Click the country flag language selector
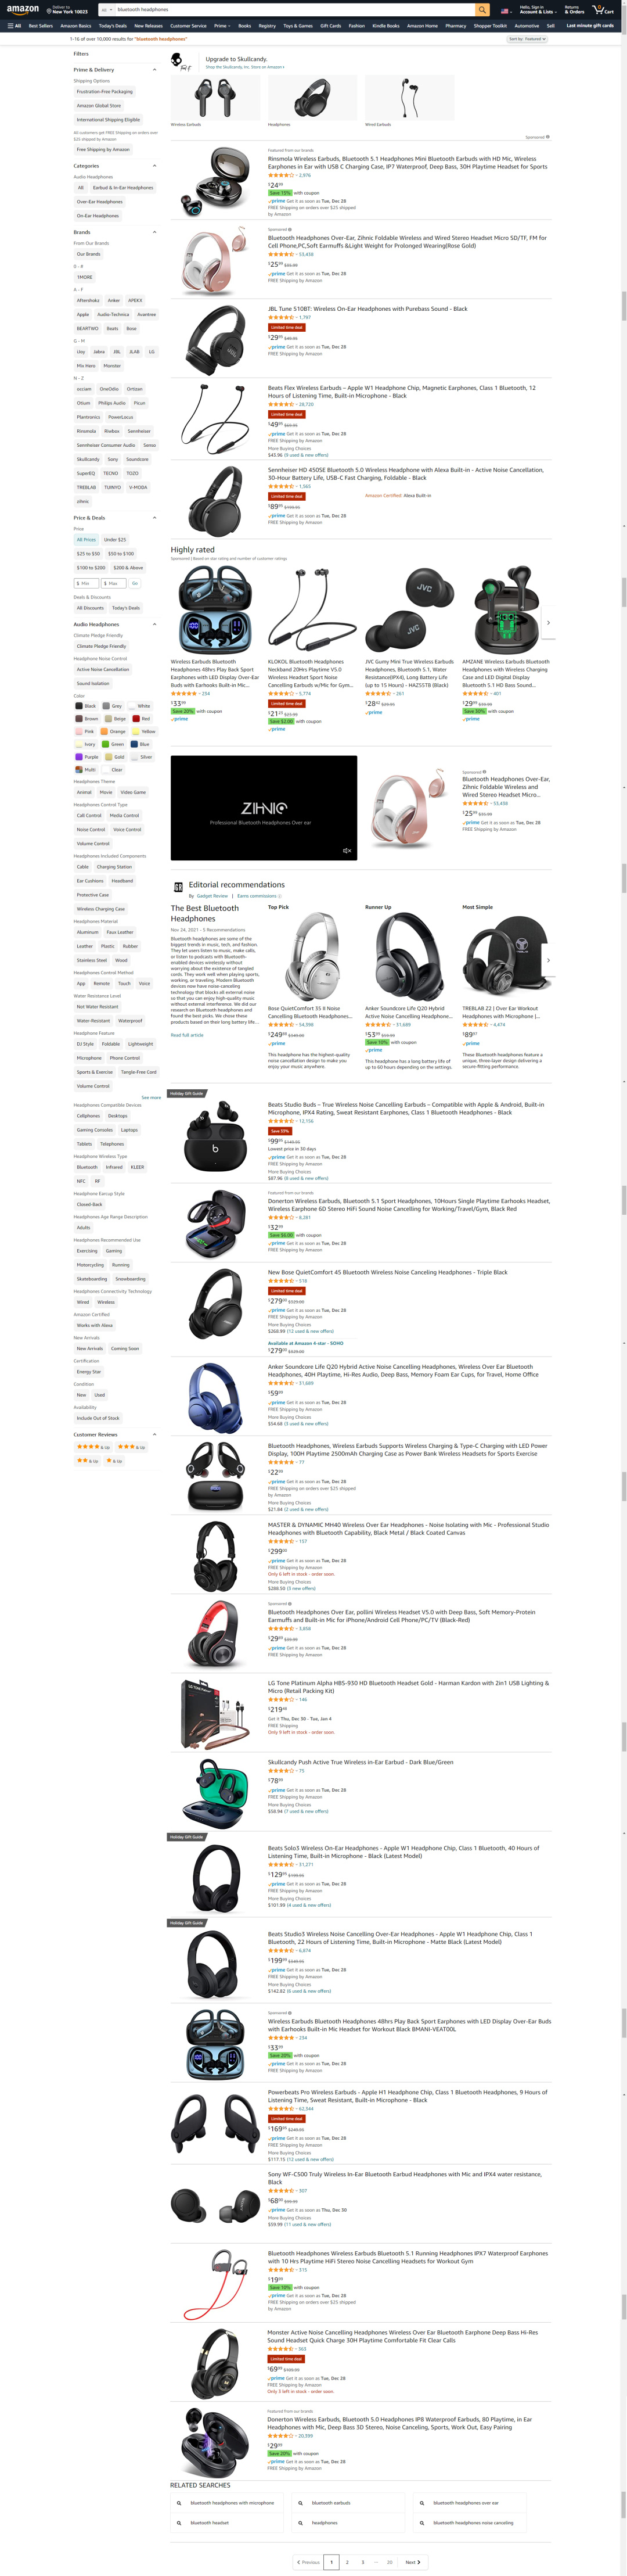This screenshot has width=627, height=2576. 505,10
